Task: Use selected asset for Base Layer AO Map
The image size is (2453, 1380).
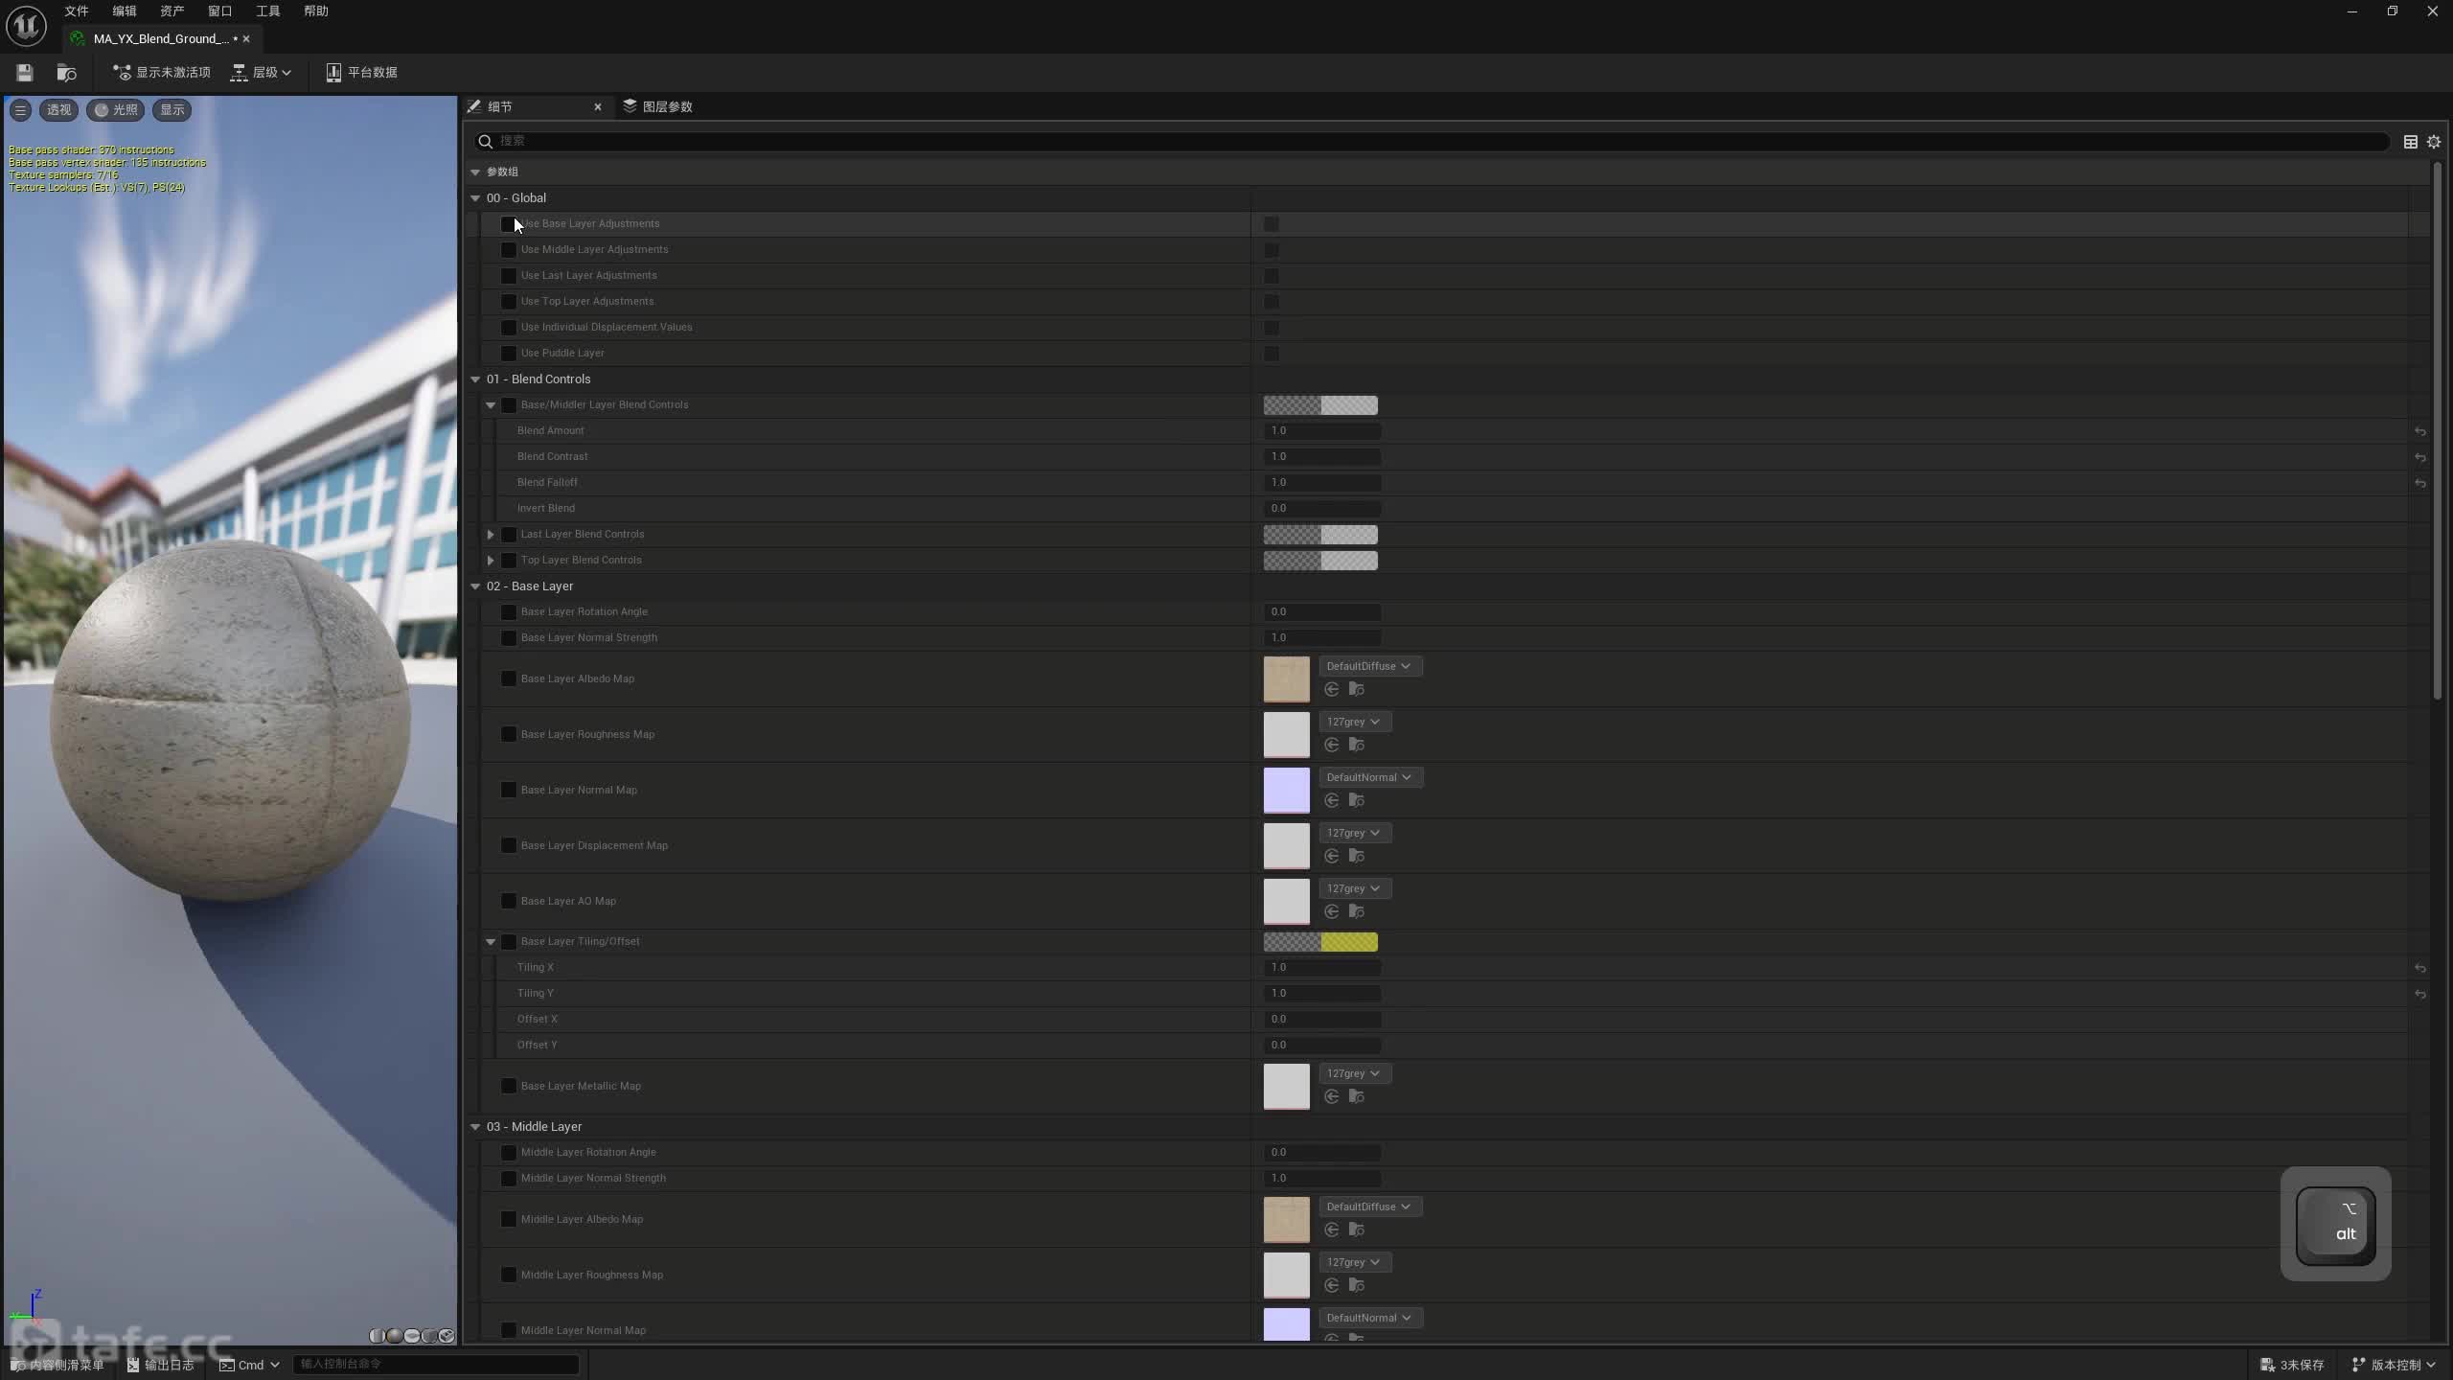Action: (x=1331, y=912)
